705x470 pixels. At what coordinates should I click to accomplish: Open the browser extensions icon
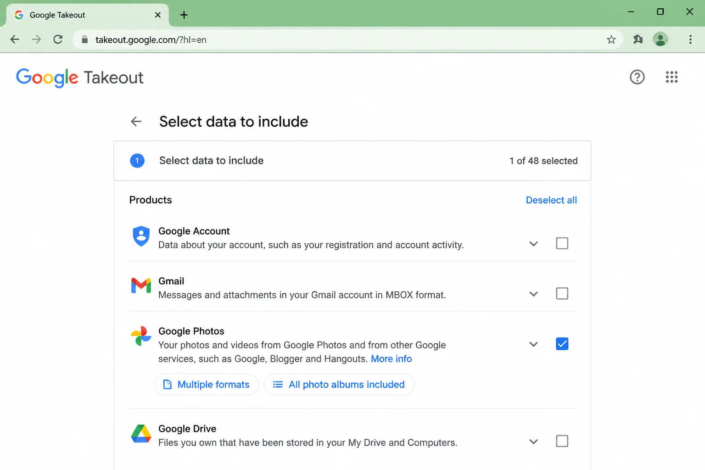click(638, 39)
